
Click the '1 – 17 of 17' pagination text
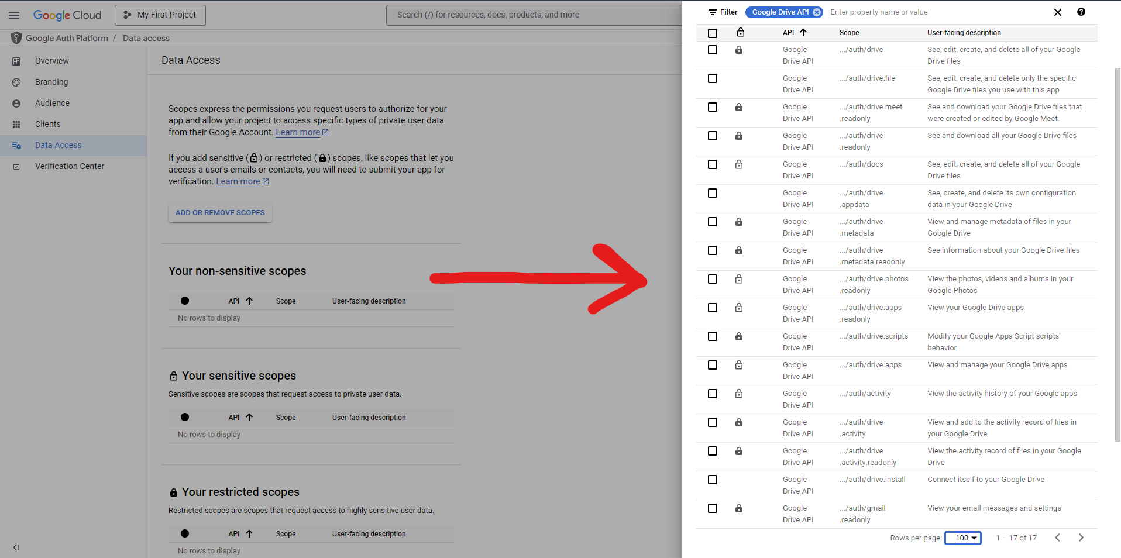click(1016, 538)
